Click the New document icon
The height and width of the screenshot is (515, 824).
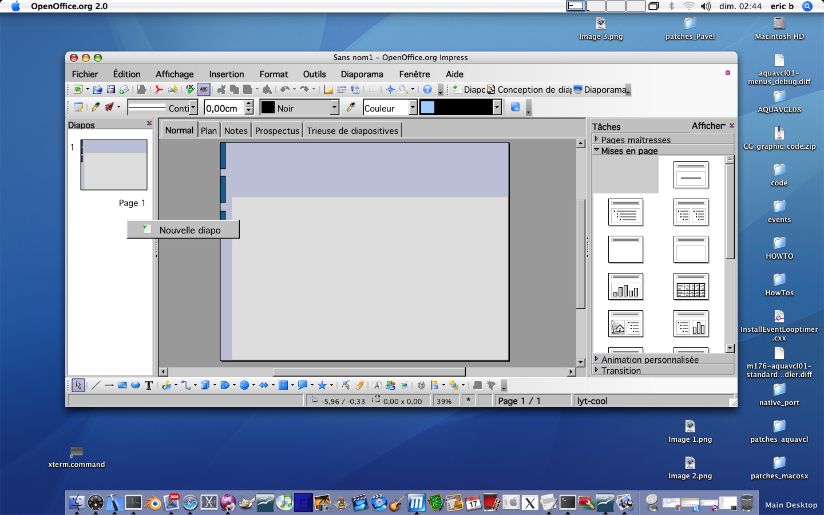78,89
